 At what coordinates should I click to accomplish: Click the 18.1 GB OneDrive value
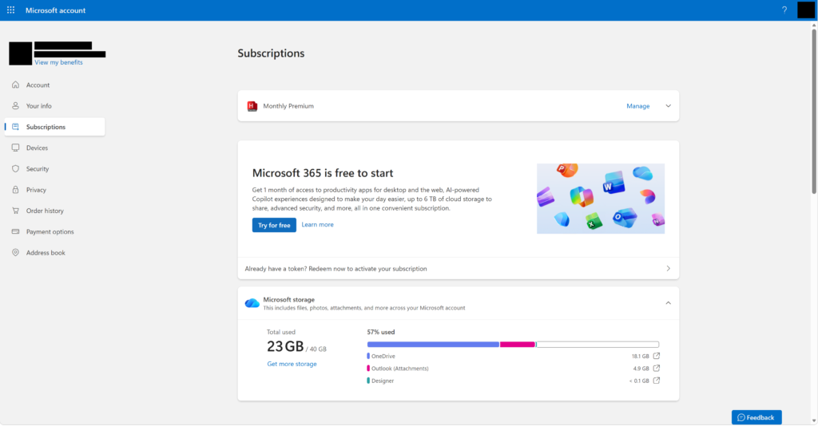click(640, 357)
